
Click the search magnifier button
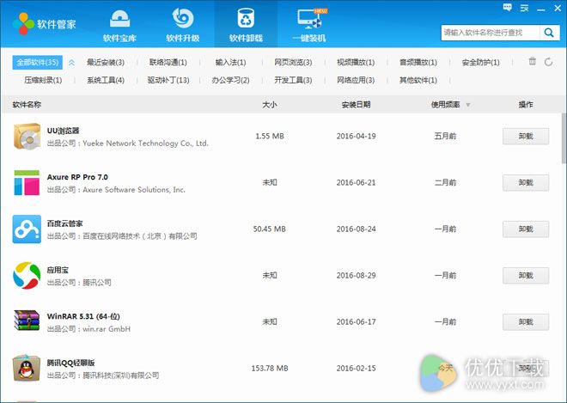[549, 33]
